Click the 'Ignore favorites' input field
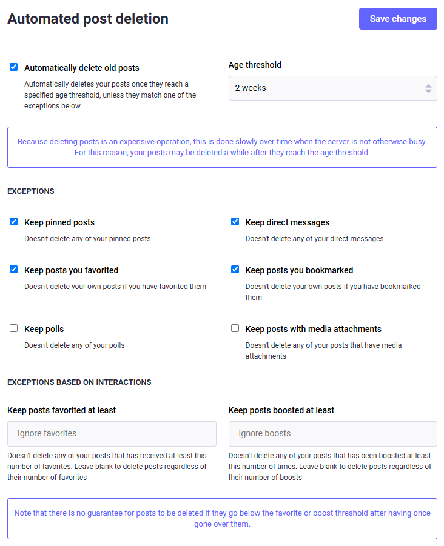Screen dimensions: 444x546 tap(112, 433)
